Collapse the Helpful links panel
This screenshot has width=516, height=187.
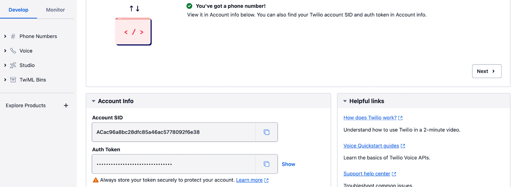coord(345,101)
